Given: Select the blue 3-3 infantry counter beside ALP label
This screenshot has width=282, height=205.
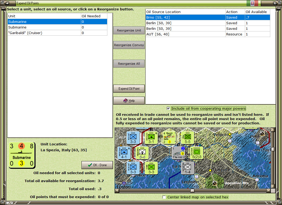Looking at the screenshot, I should (133, 138).
